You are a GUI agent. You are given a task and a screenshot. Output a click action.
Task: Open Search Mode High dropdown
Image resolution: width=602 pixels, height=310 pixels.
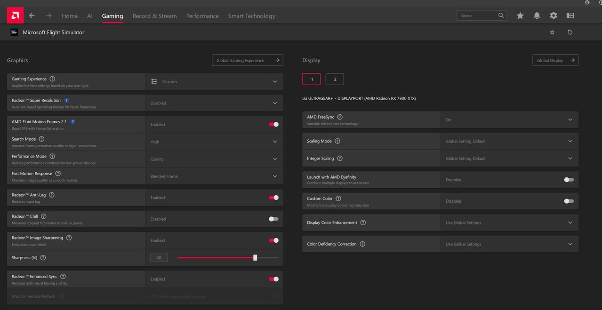pos(214,142)
